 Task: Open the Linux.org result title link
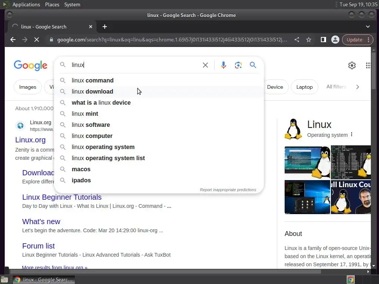[x=30, y=140]
